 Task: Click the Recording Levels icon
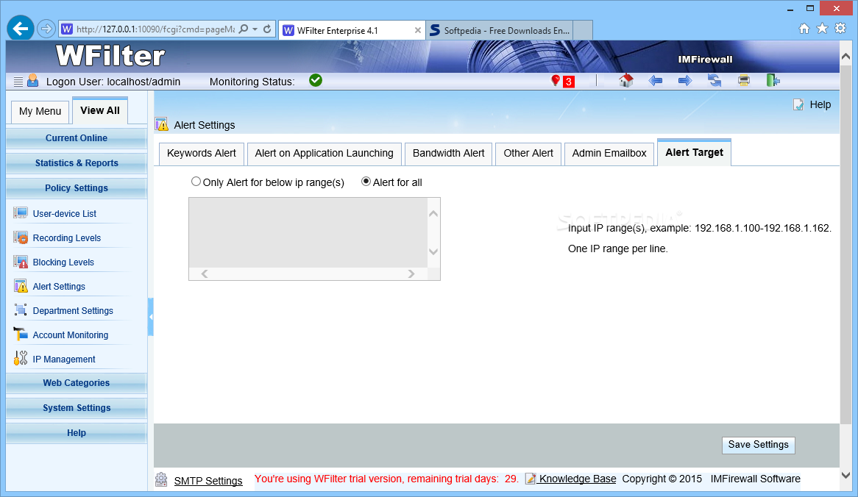21,237
